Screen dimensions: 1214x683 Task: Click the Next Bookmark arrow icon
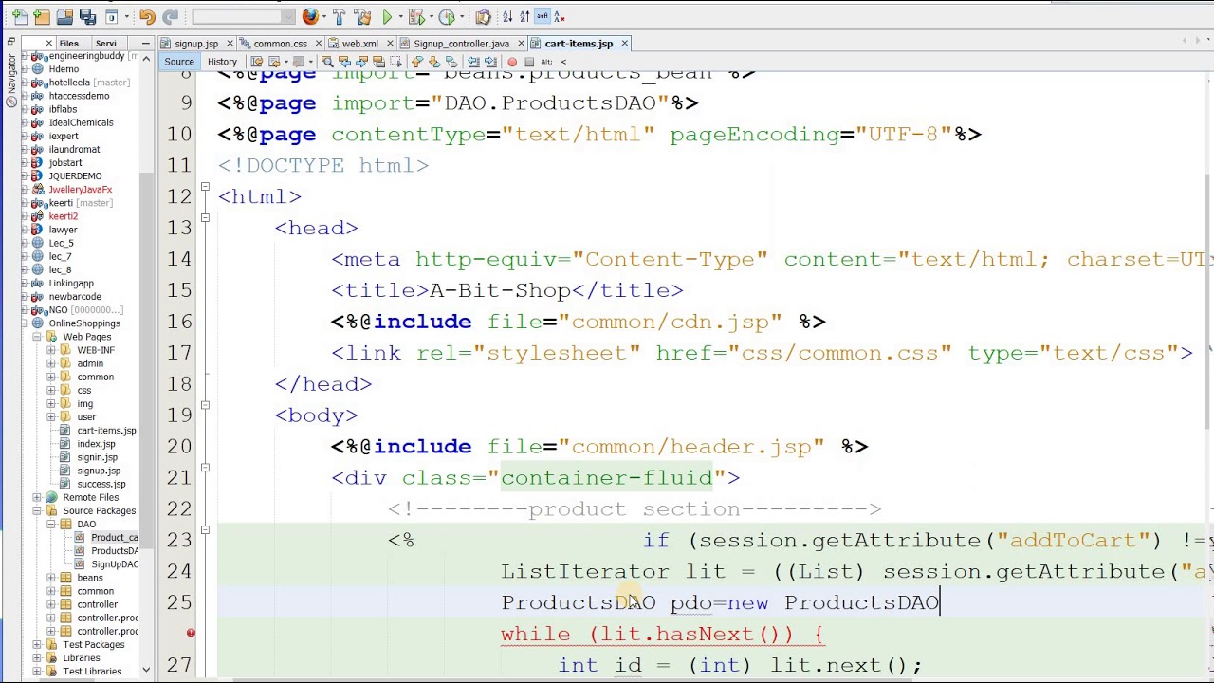click(x=433, y=62)
